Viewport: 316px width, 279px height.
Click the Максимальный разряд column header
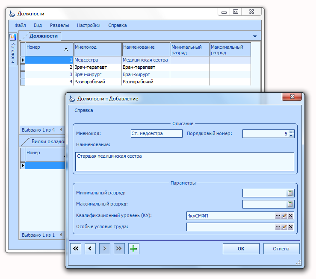tap(230, 49)
